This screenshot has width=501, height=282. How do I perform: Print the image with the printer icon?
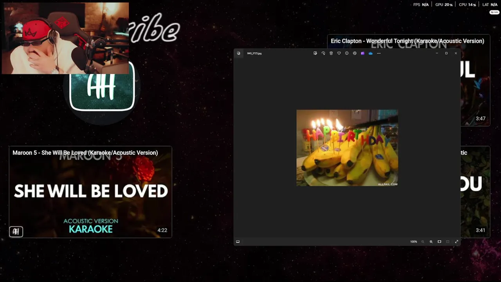[355, 53]
